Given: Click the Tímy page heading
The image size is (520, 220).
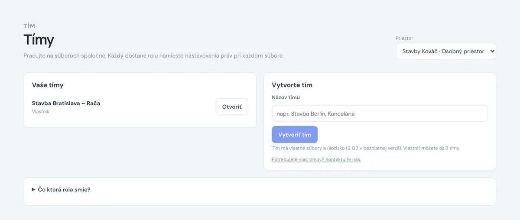Looking at the screenshot, I should pyautogui.click(x=39, y=40).
